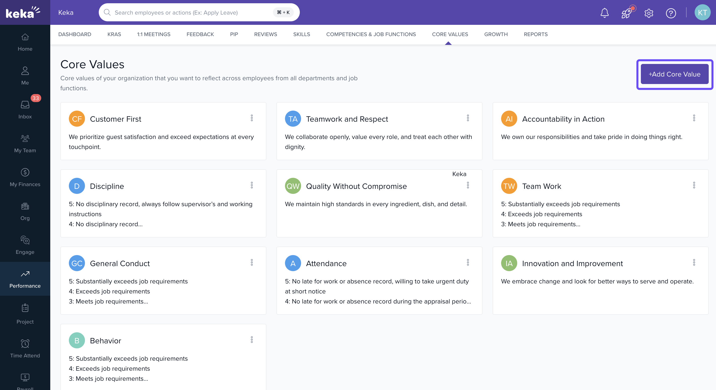Click the Keka logo

[x=23, y=13]
